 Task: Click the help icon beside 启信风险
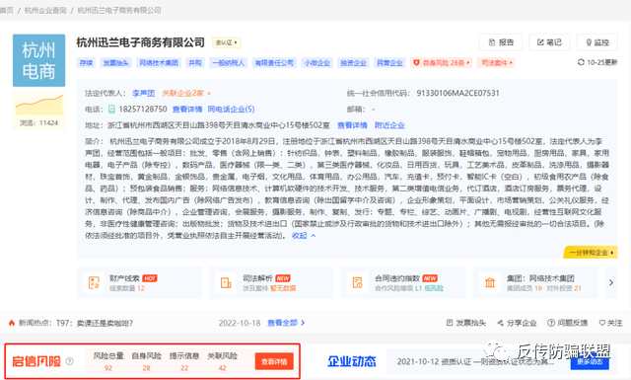[x=70, y=361]
